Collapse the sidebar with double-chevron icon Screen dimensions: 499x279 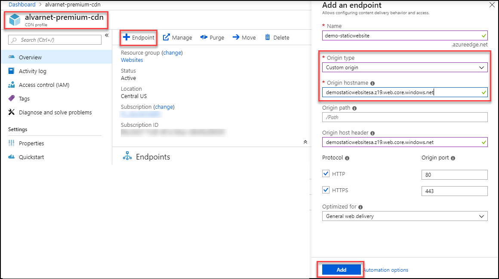tap(107, 35)
